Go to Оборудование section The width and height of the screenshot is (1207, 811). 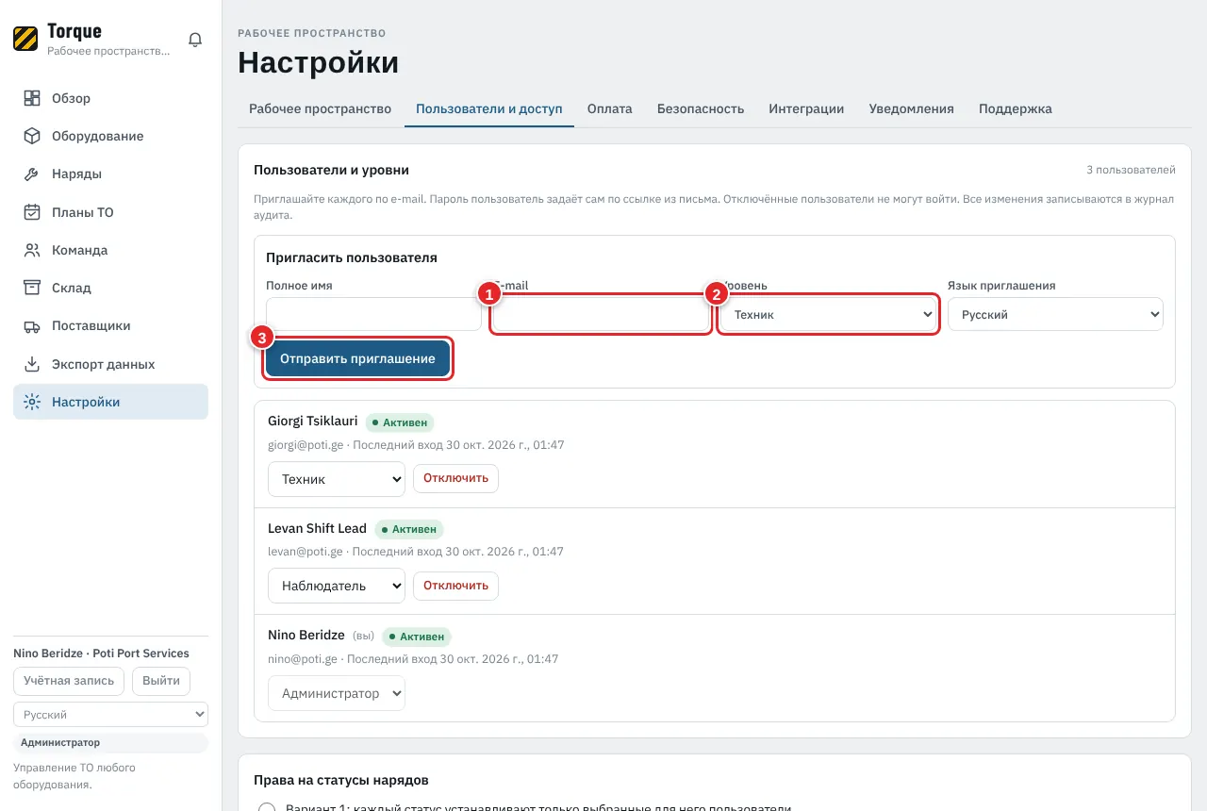(110, 136)
